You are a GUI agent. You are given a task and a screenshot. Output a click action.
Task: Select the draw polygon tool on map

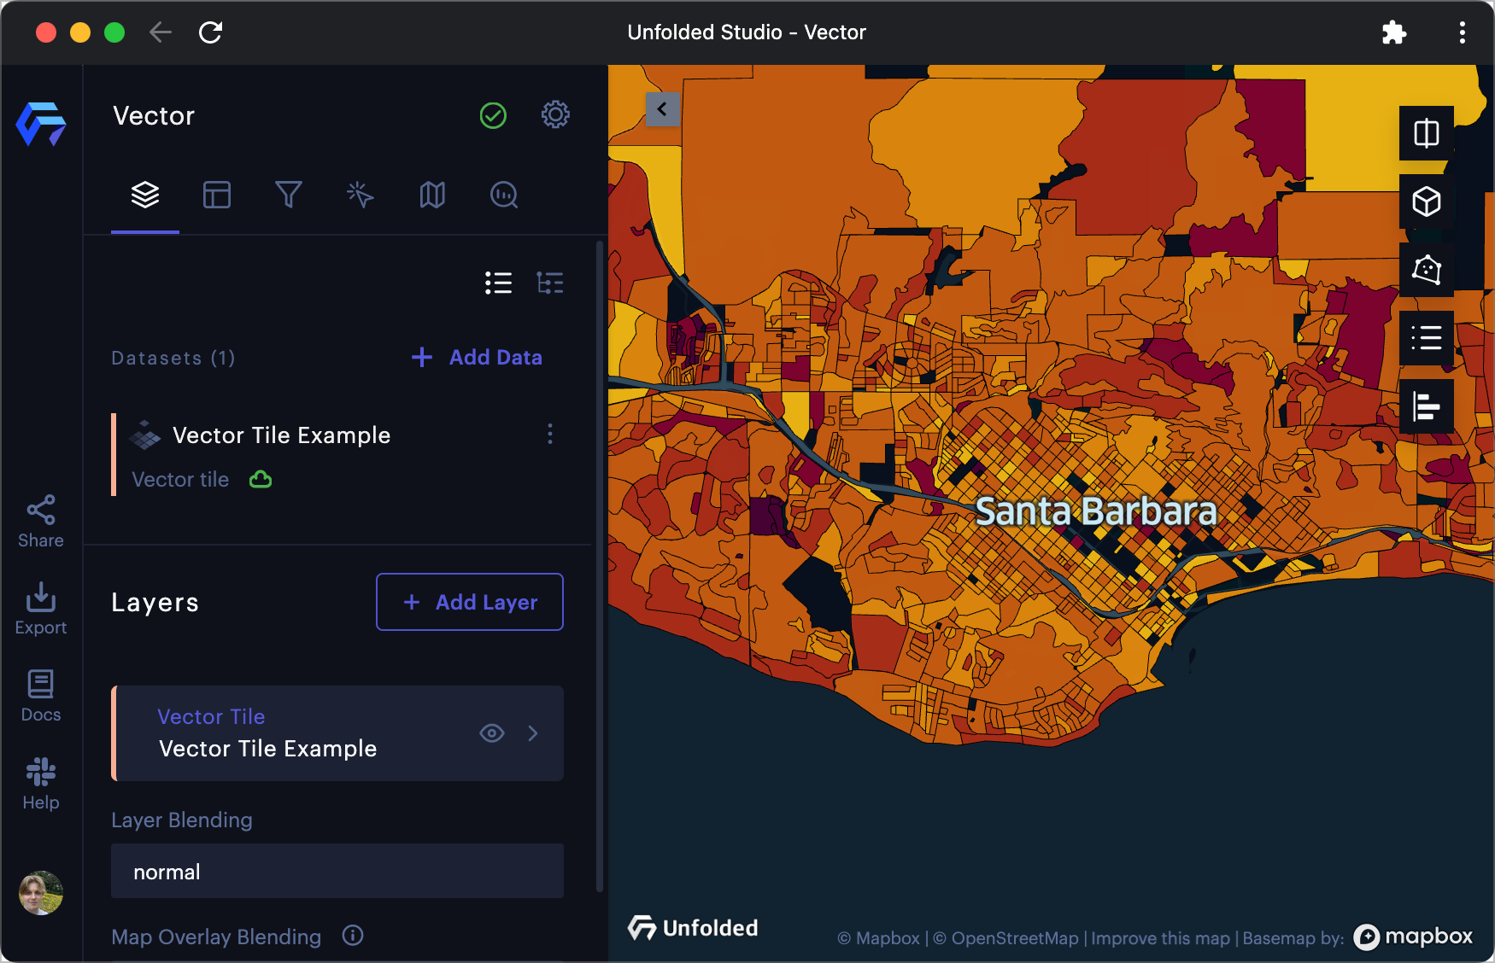pos(1426,270)
